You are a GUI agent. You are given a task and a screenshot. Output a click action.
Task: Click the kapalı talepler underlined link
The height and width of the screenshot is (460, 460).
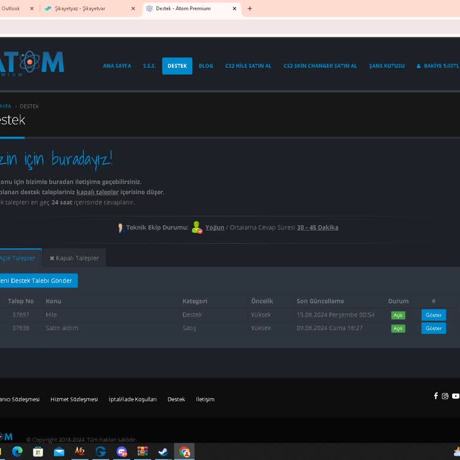(98, 192)
